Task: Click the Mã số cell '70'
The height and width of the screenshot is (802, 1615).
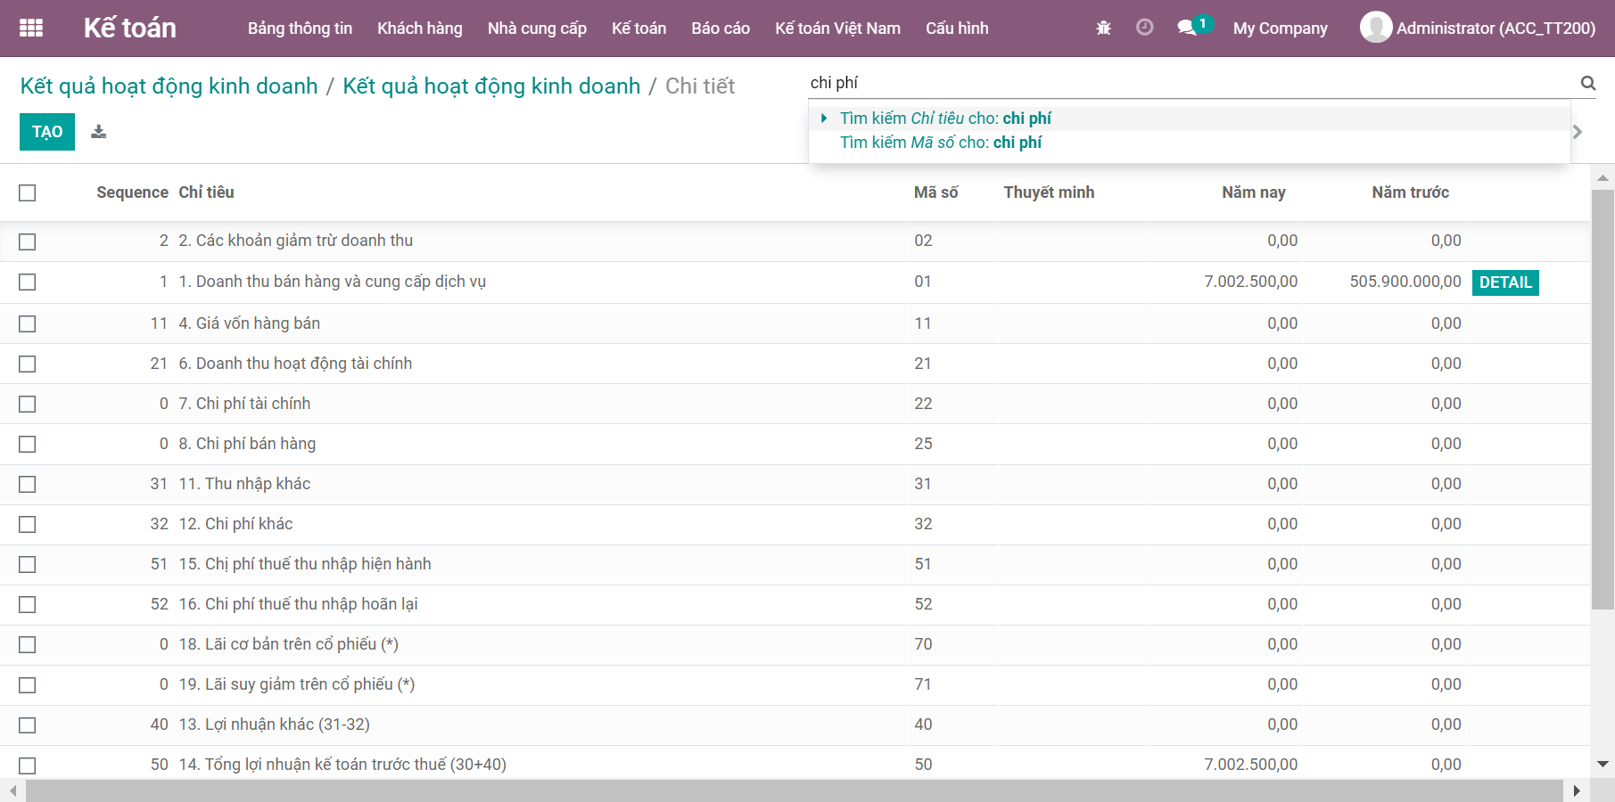Action: 923,644
